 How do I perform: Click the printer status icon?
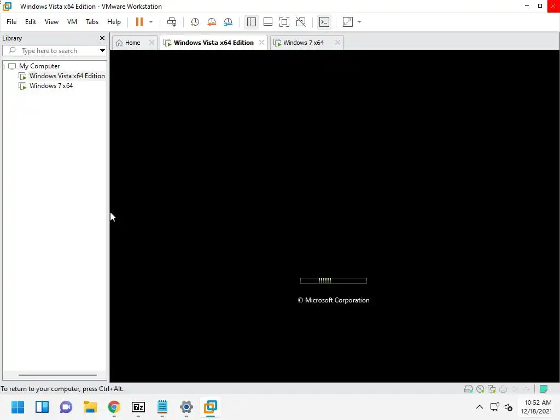(x=503, y=389)
